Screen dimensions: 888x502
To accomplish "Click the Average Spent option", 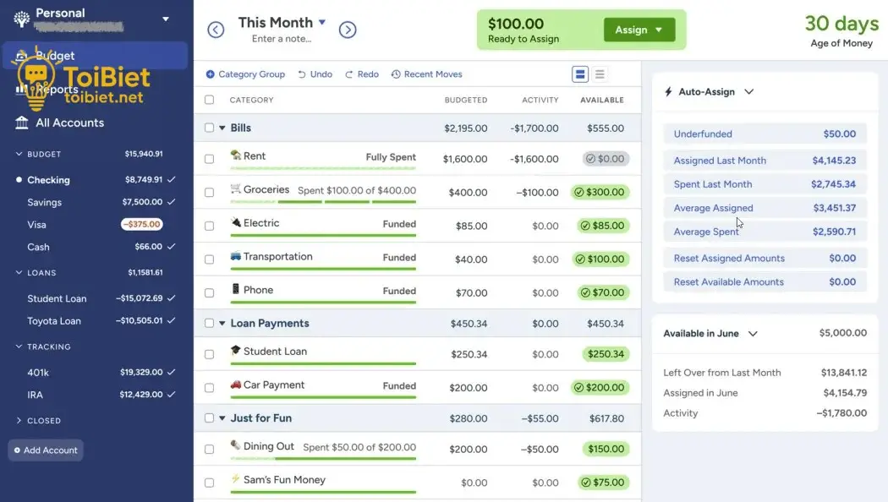I will tap(765, 232).
